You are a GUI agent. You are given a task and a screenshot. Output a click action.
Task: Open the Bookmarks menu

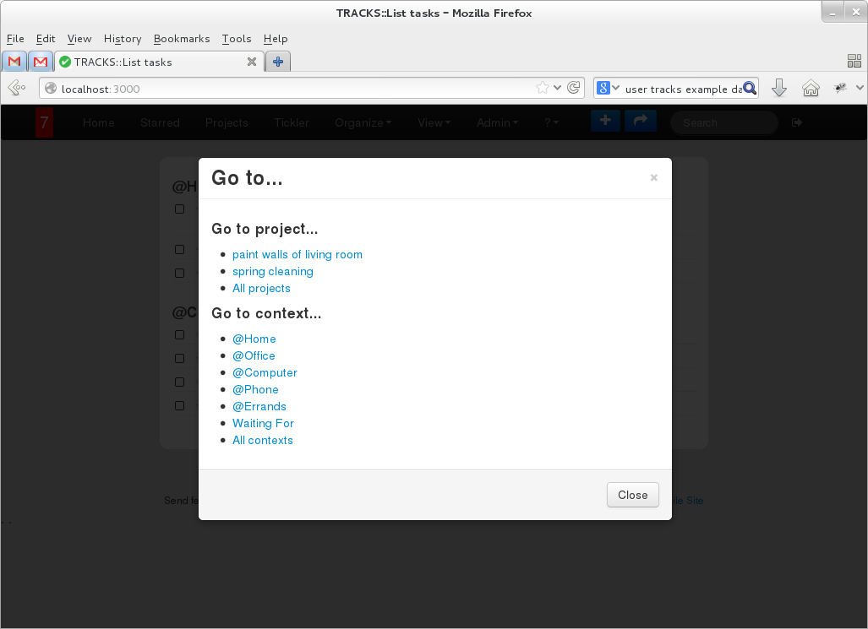(x=182, y=39)
